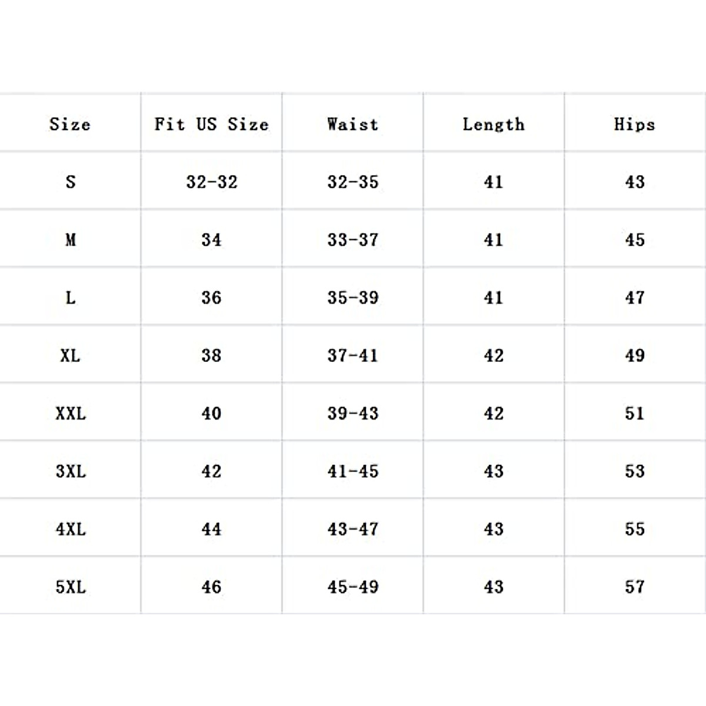The height and width of the screenshot is (706, 706).
Task: Click the Length column header
Action: tap(494, 124)
